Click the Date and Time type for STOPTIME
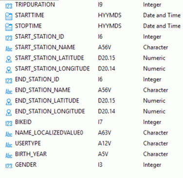The width and height of the screenshot is (183, 178). pyautogui.click(x=162, y=26)
